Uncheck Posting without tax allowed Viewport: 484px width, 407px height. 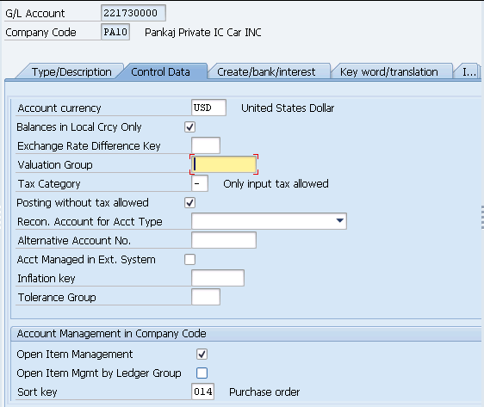click(189, 203)
